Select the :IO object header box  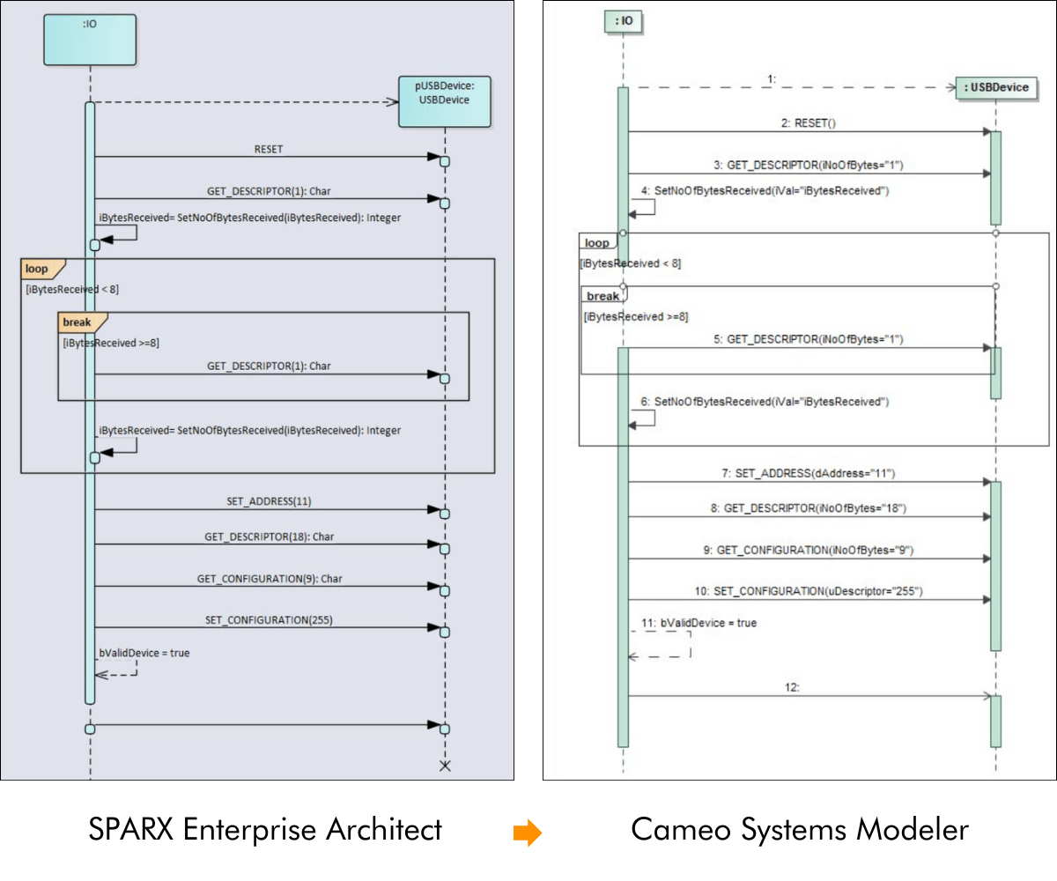point(89,39)
